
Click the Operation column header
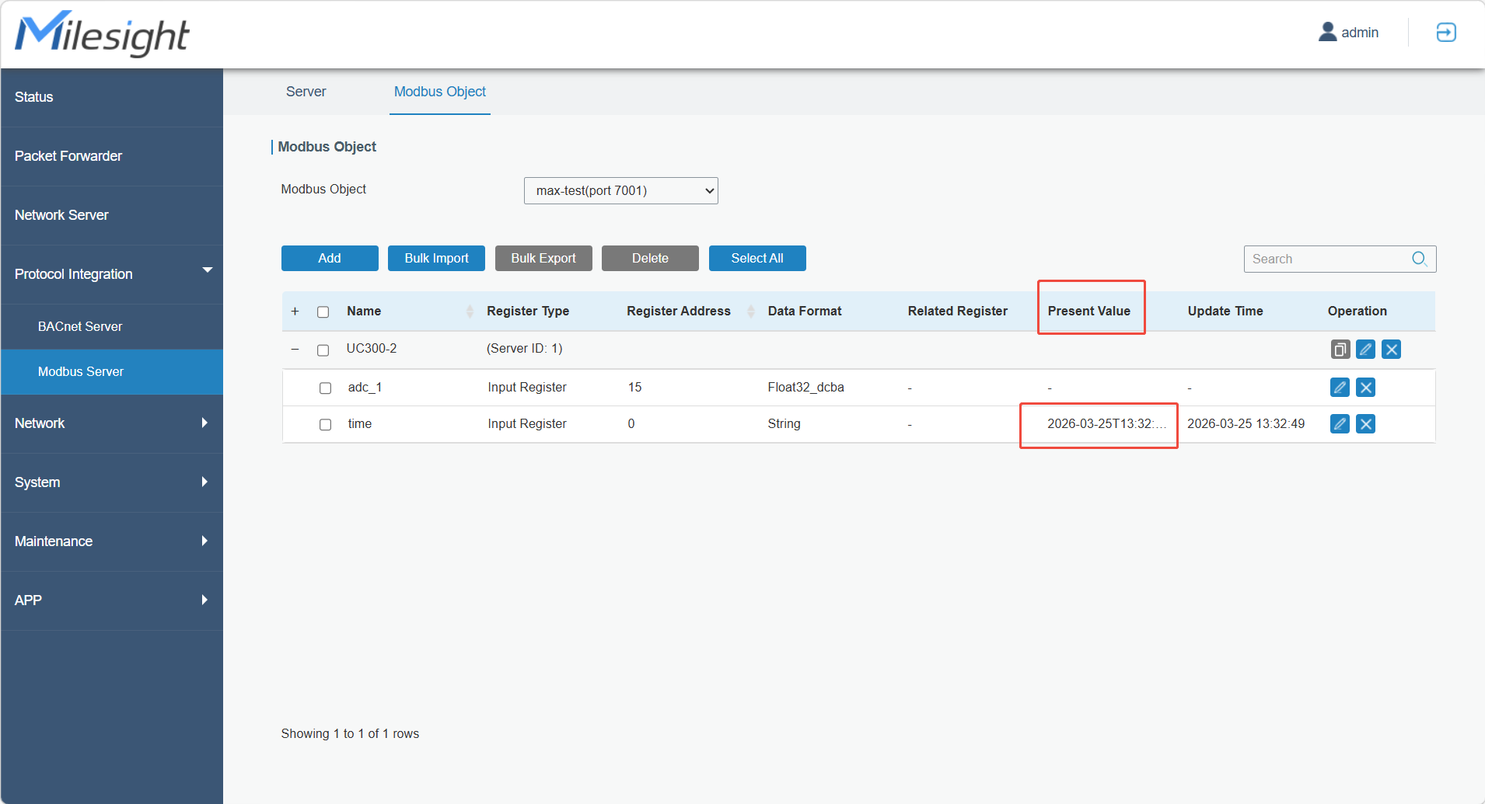pyautogui.click(x=1357, y=312)
